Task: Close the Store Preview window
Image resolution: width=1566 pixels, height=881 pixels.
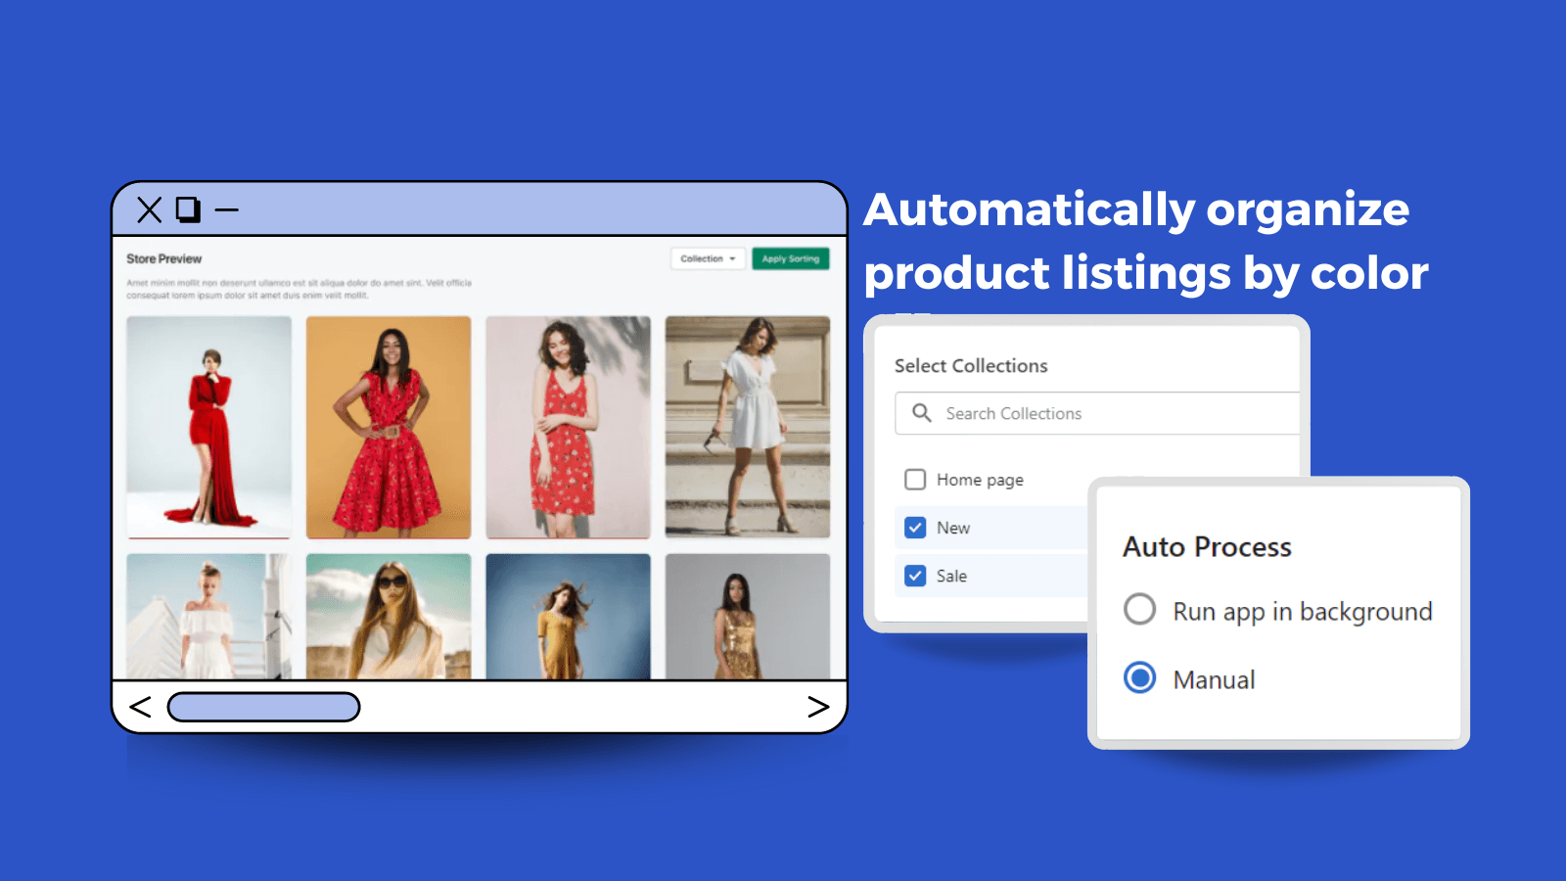Action: [x=149, y=209]
